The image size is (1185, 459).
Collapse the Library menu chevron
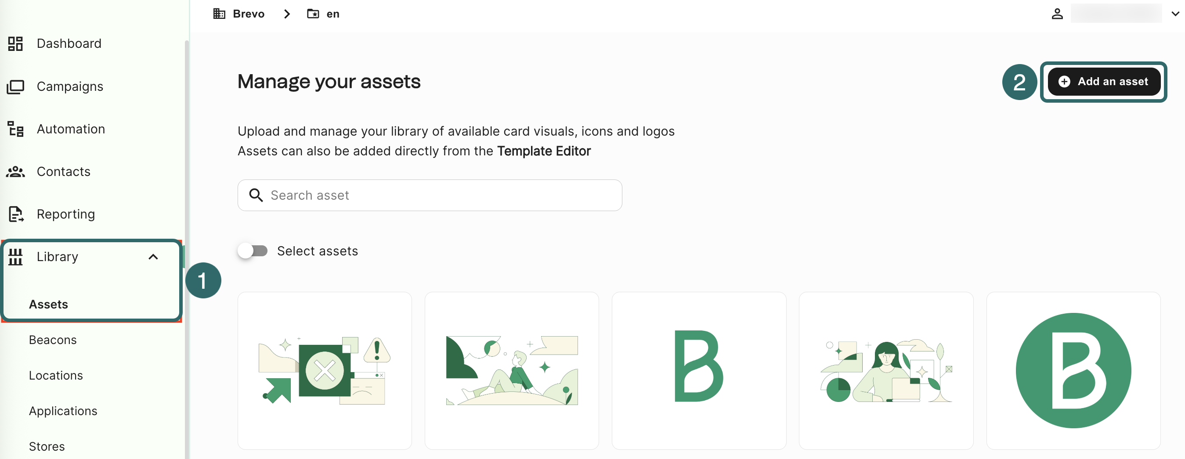153,257
